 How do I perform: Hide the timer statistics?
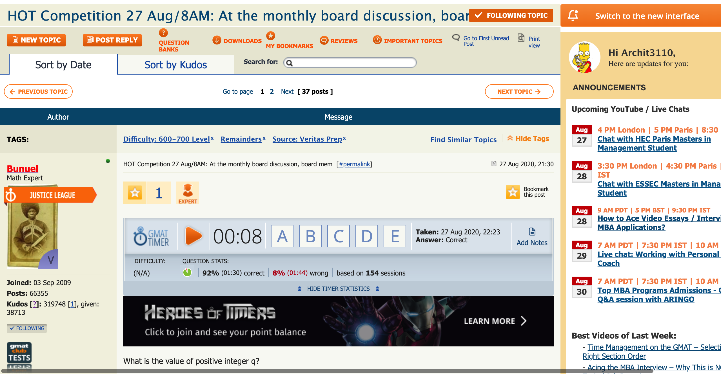pyautogui.click(x=338, y=289)
